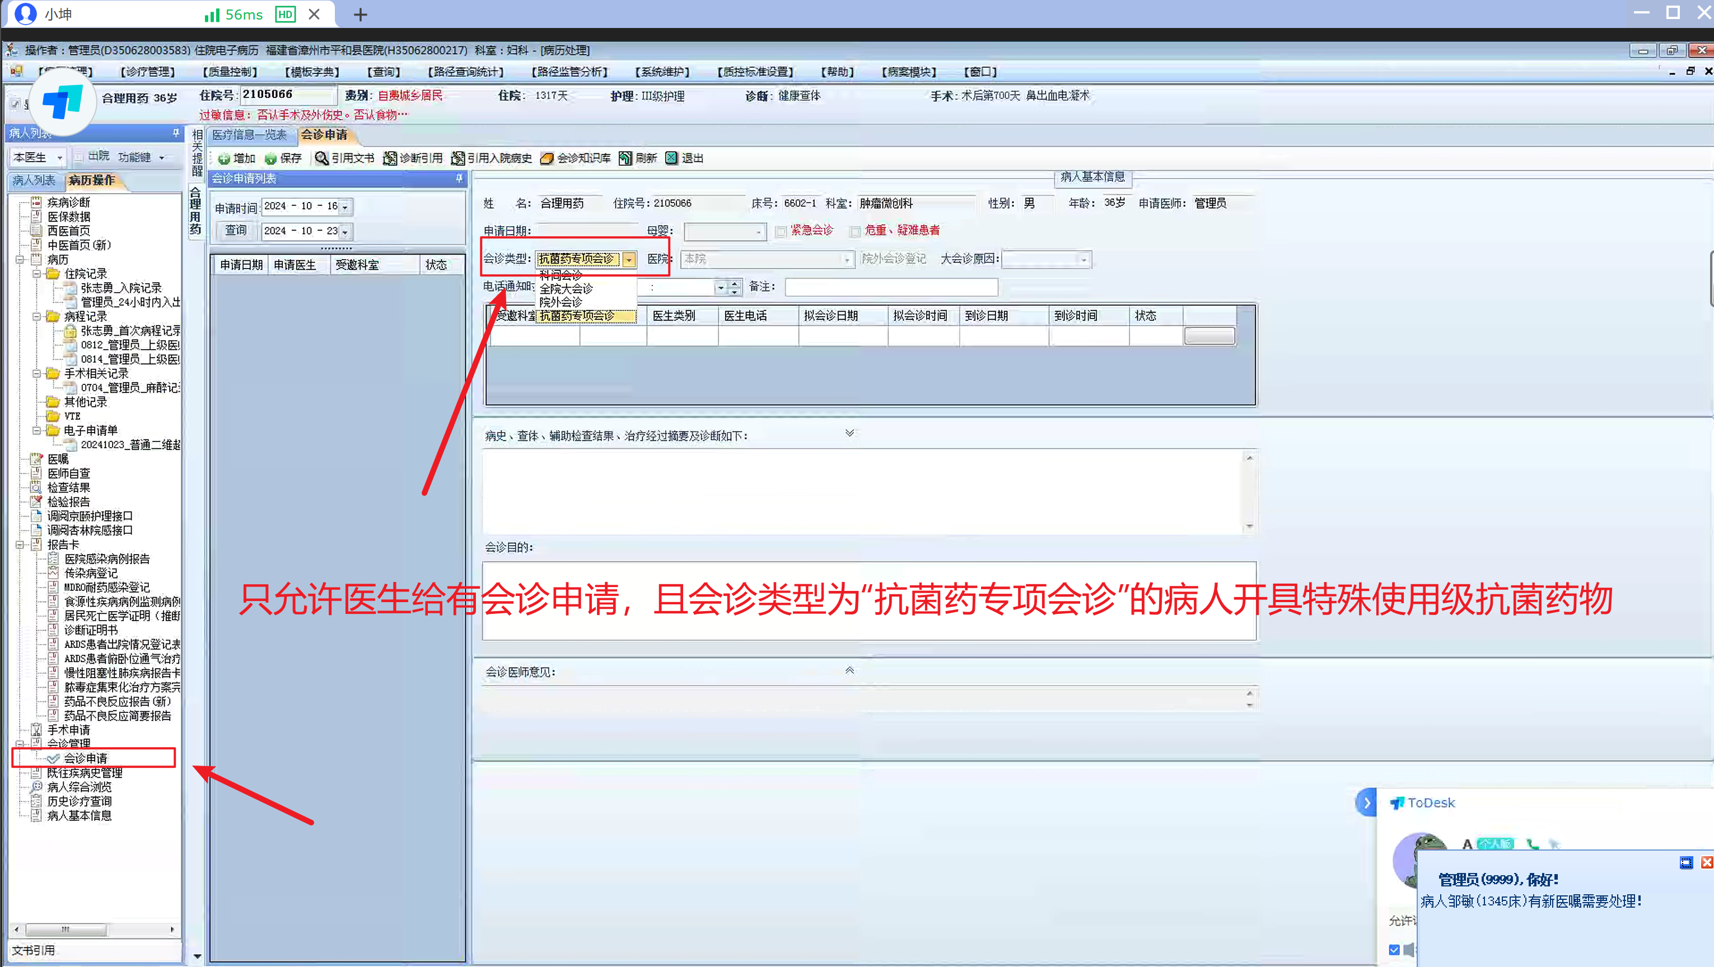Switch to the 医疗信息一览表 tab
Screen dimensions: 1714x967
coord(250,135)
